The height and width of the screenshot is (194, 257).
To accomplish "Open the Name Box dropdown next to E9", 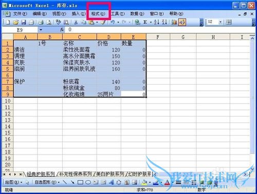I will pyautogui.click(x=41, y=30).
